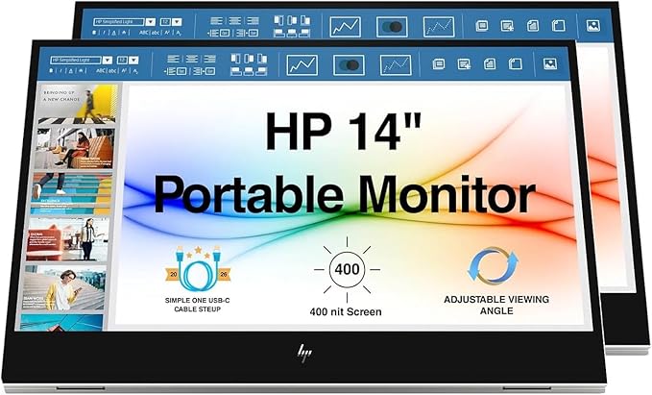Apply subscript formatting on front monitor

coord(135,71)
